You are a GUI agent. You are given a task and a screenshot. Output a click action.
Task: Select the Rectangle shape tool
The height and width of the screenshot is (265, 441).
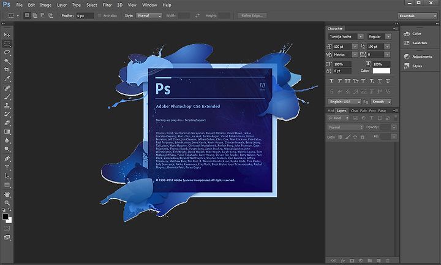[x=7, y=185]
